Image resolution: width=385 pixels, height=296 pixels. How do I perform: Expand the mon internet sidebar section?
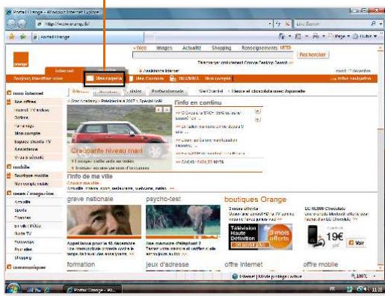pyautogui.click(x=9, y=93)
